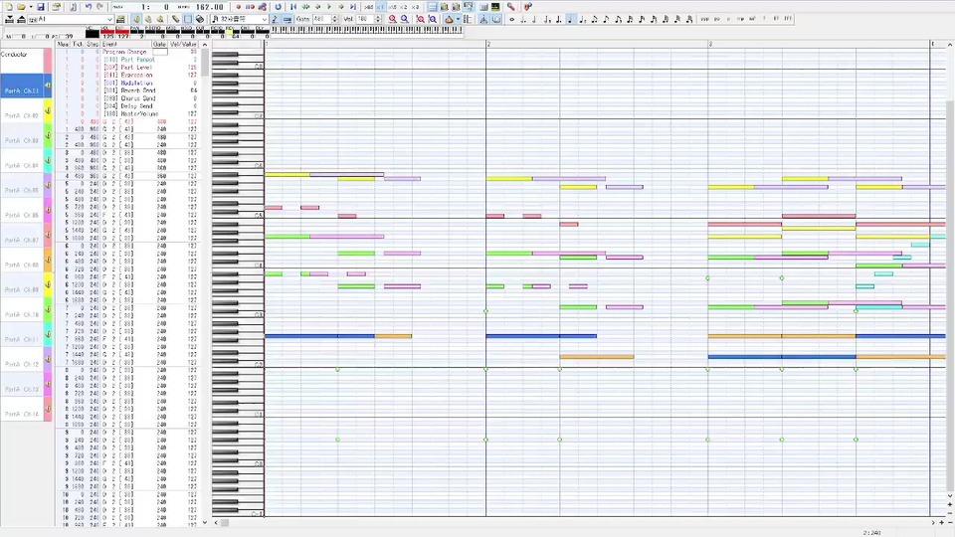Mute the PartA Ch.04 track speaker

[48, 161]
